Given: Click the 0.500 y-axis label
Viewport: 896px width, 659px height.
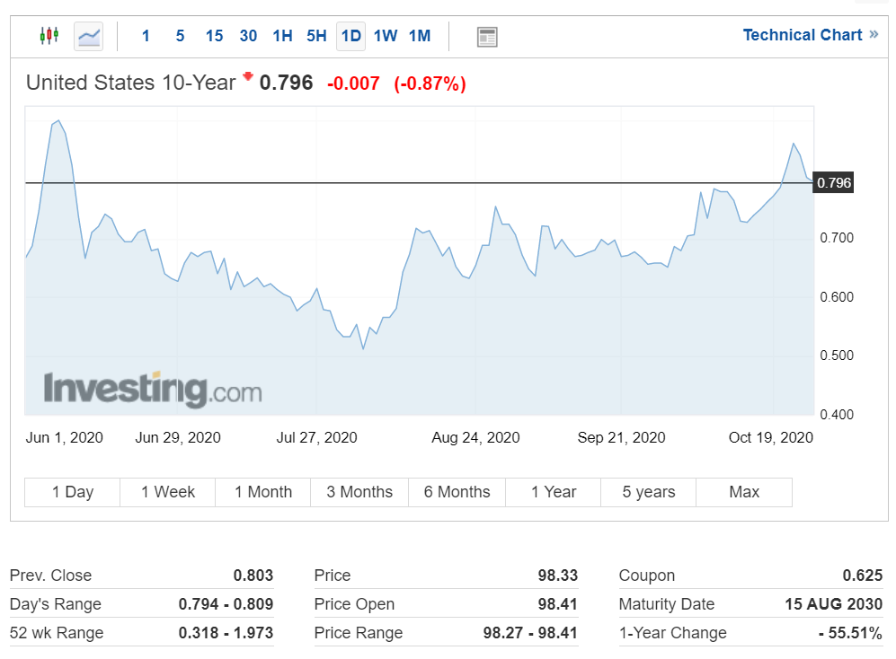Looking at the screenshot, I should tap(837, 356).
